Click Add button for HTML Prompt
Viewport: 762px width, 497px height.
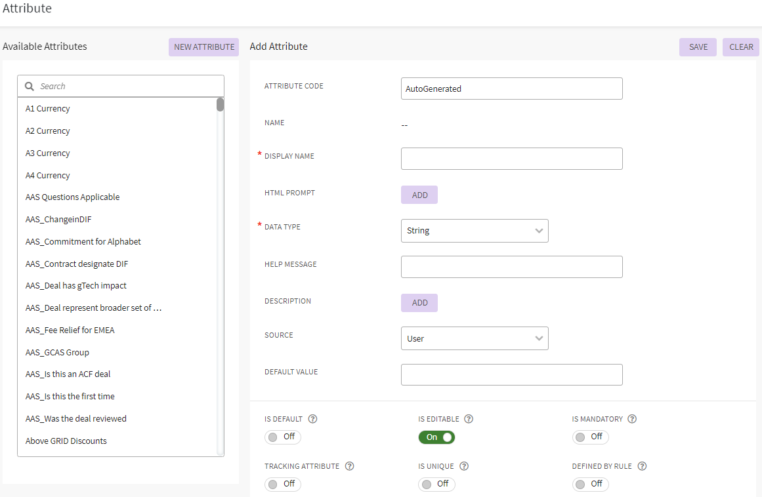tap(419, 195)
